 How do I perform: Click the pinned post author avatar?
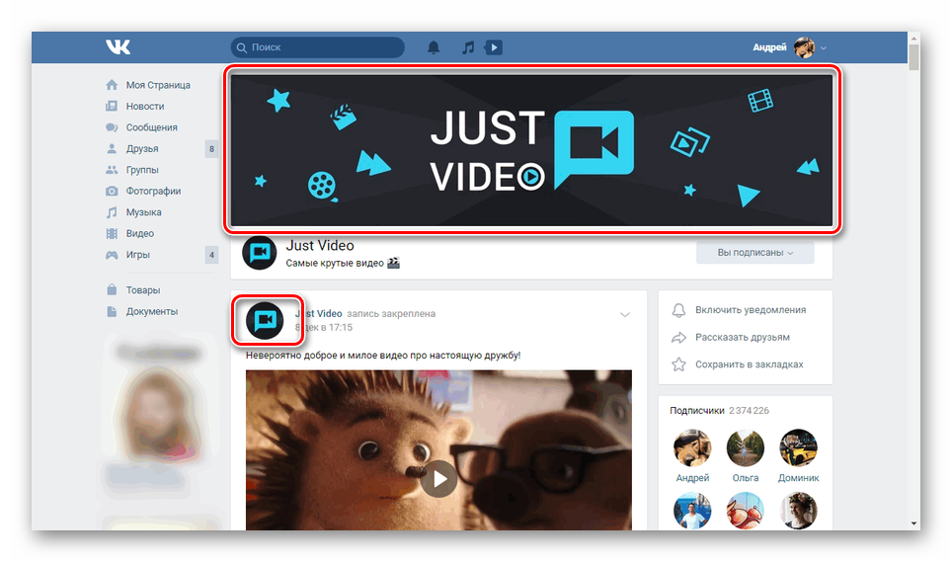click(264, 321)
